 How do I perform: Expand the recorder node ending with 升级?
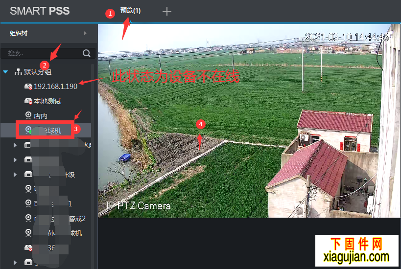pos(15,175)
